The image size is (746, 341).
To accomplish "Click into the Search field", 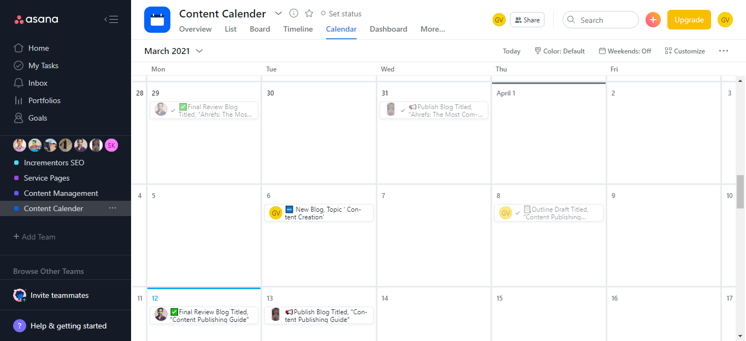I will point(606,20).
